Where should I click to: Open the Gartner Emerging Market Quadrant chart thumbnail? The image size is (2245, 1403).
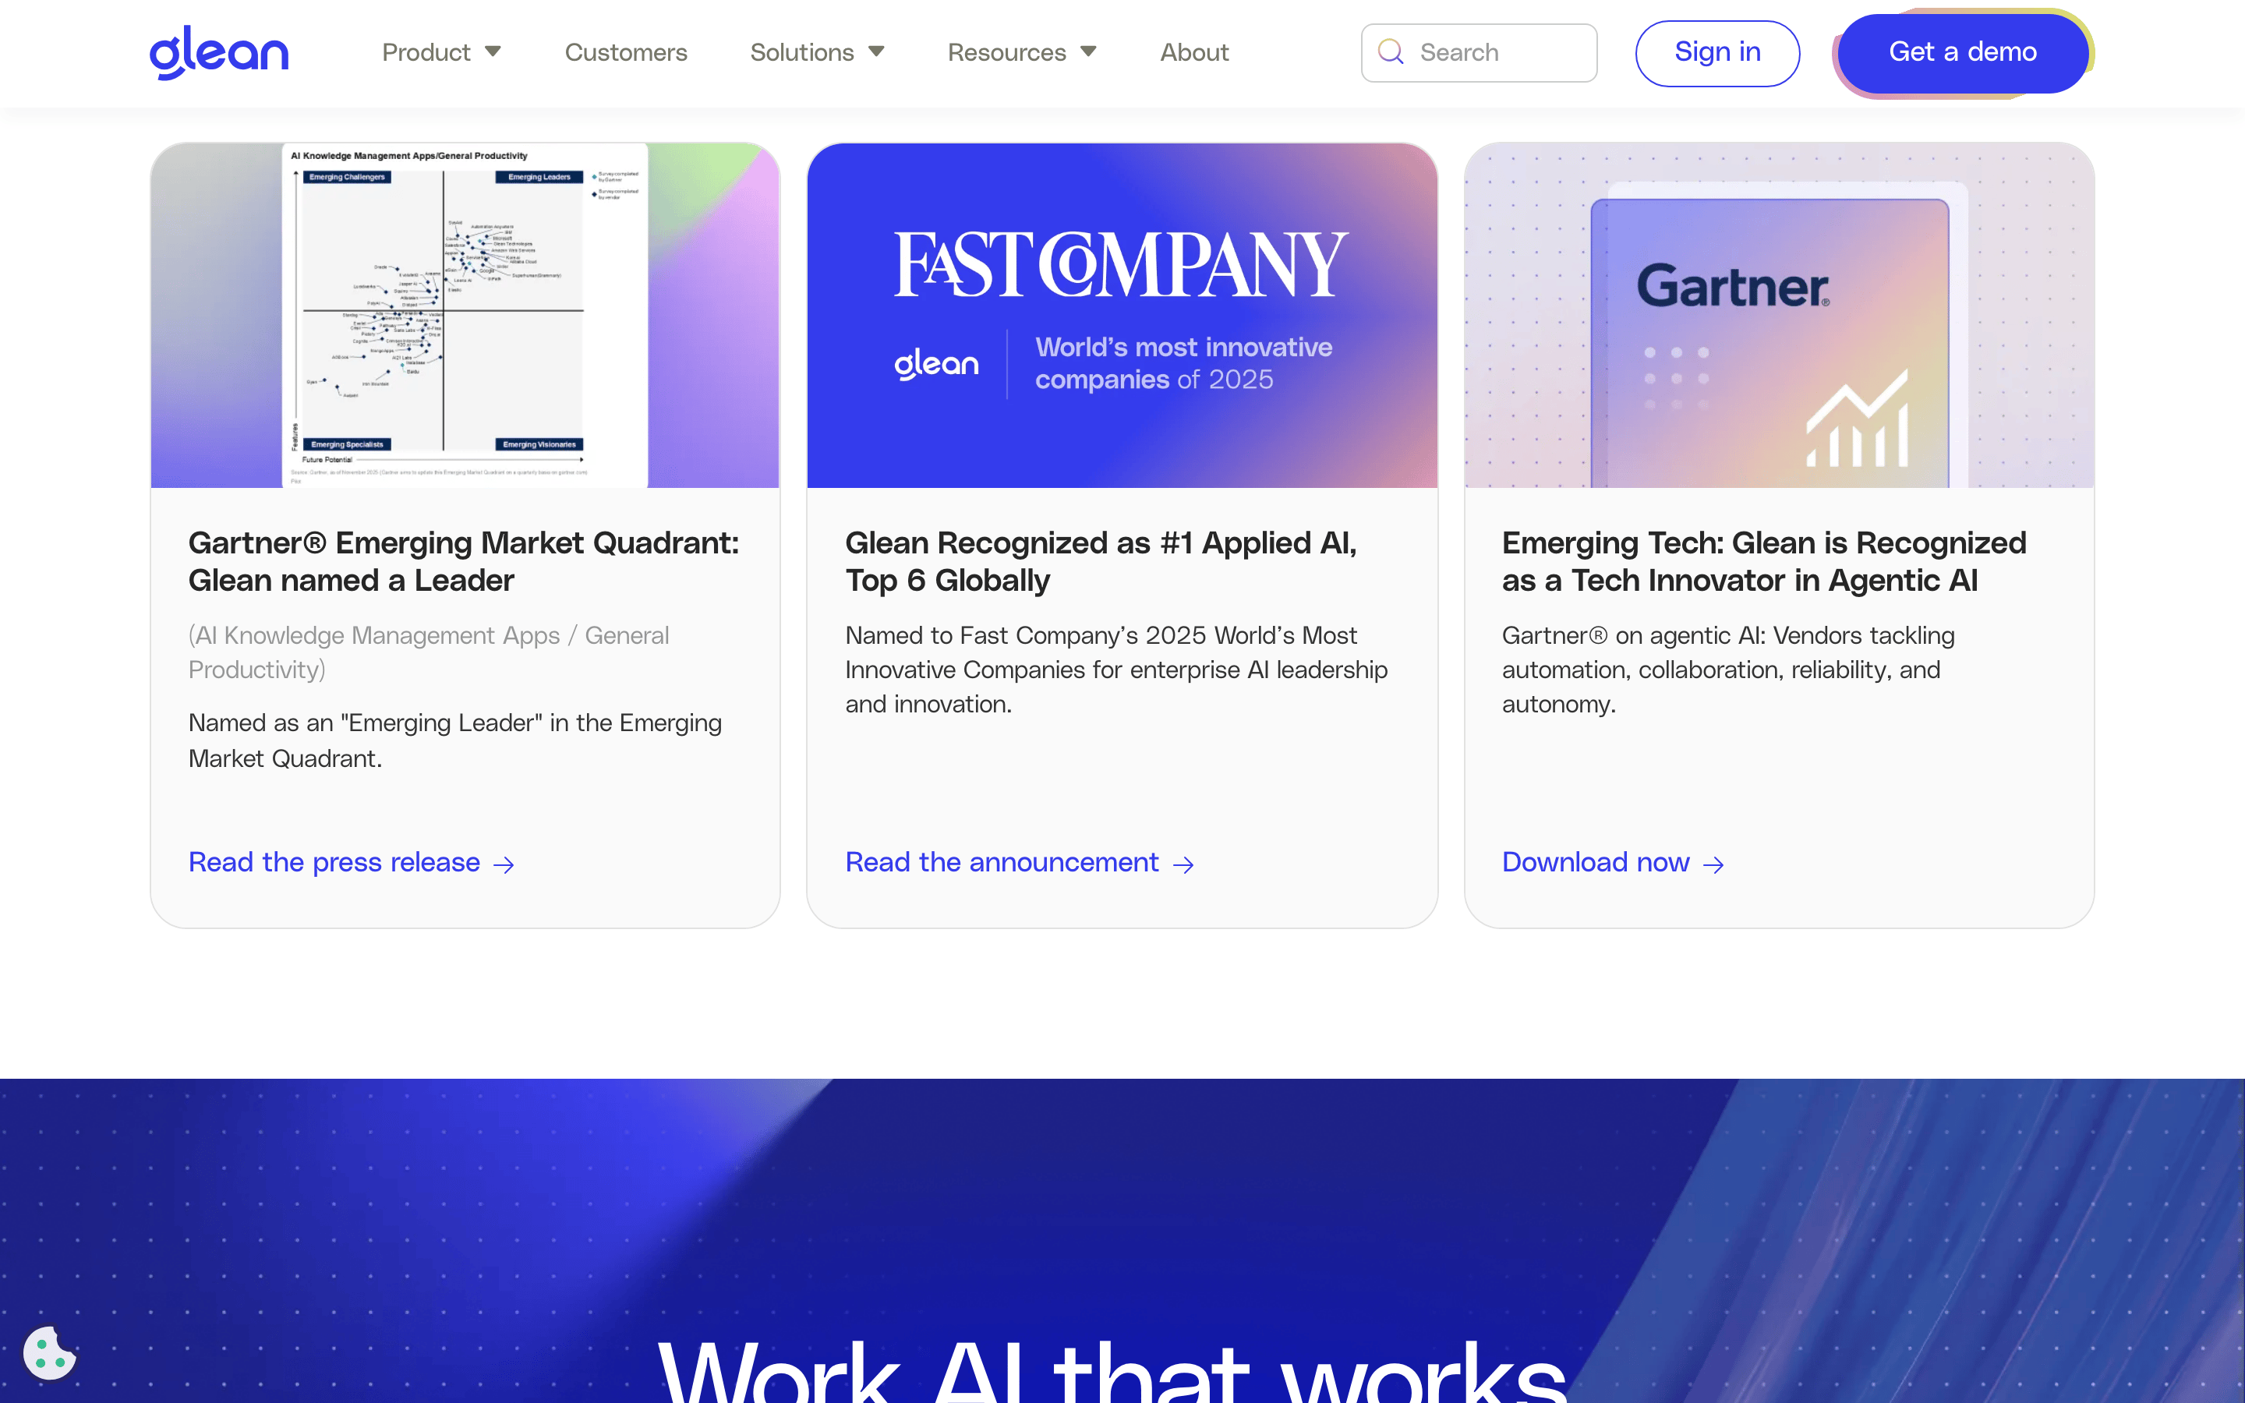click(465, 315)
